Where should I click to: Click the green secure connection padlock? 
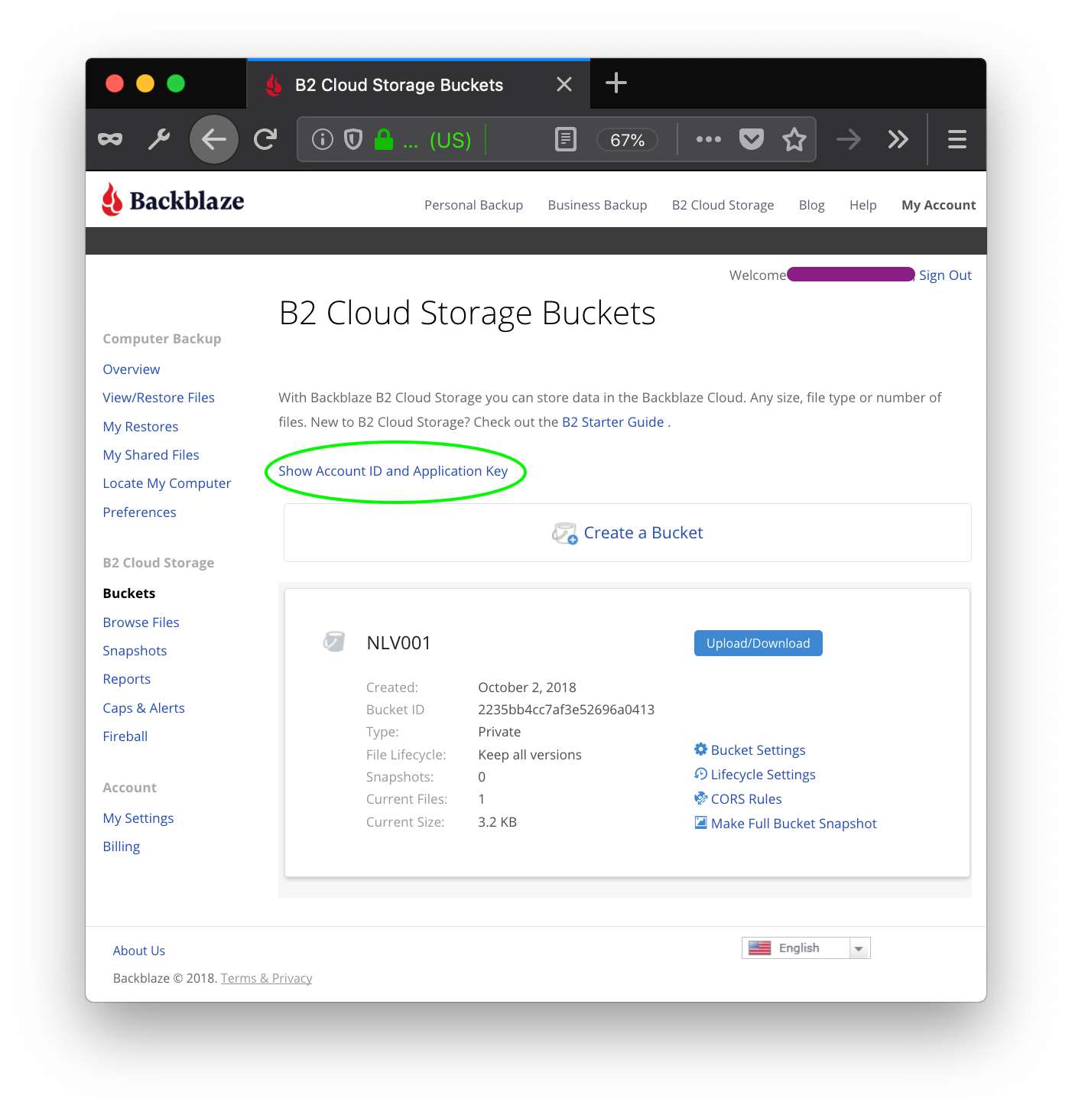[x=384, y=139]
